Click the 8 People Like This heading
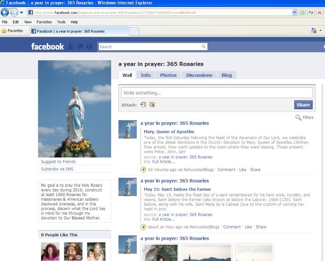The height and width of the screenshot is (261, 325). point(59,235)
